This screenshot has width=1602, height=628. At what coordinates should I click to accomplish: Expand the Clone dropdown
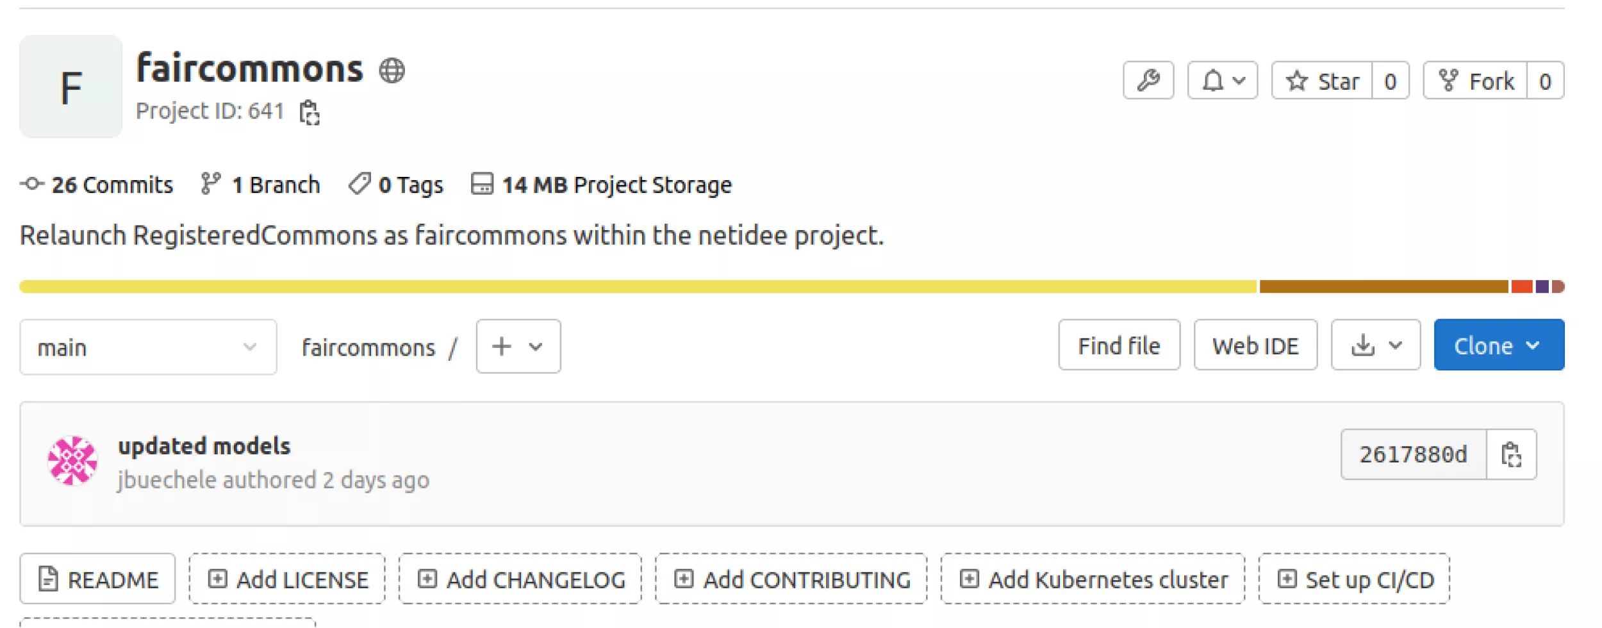1498,346
